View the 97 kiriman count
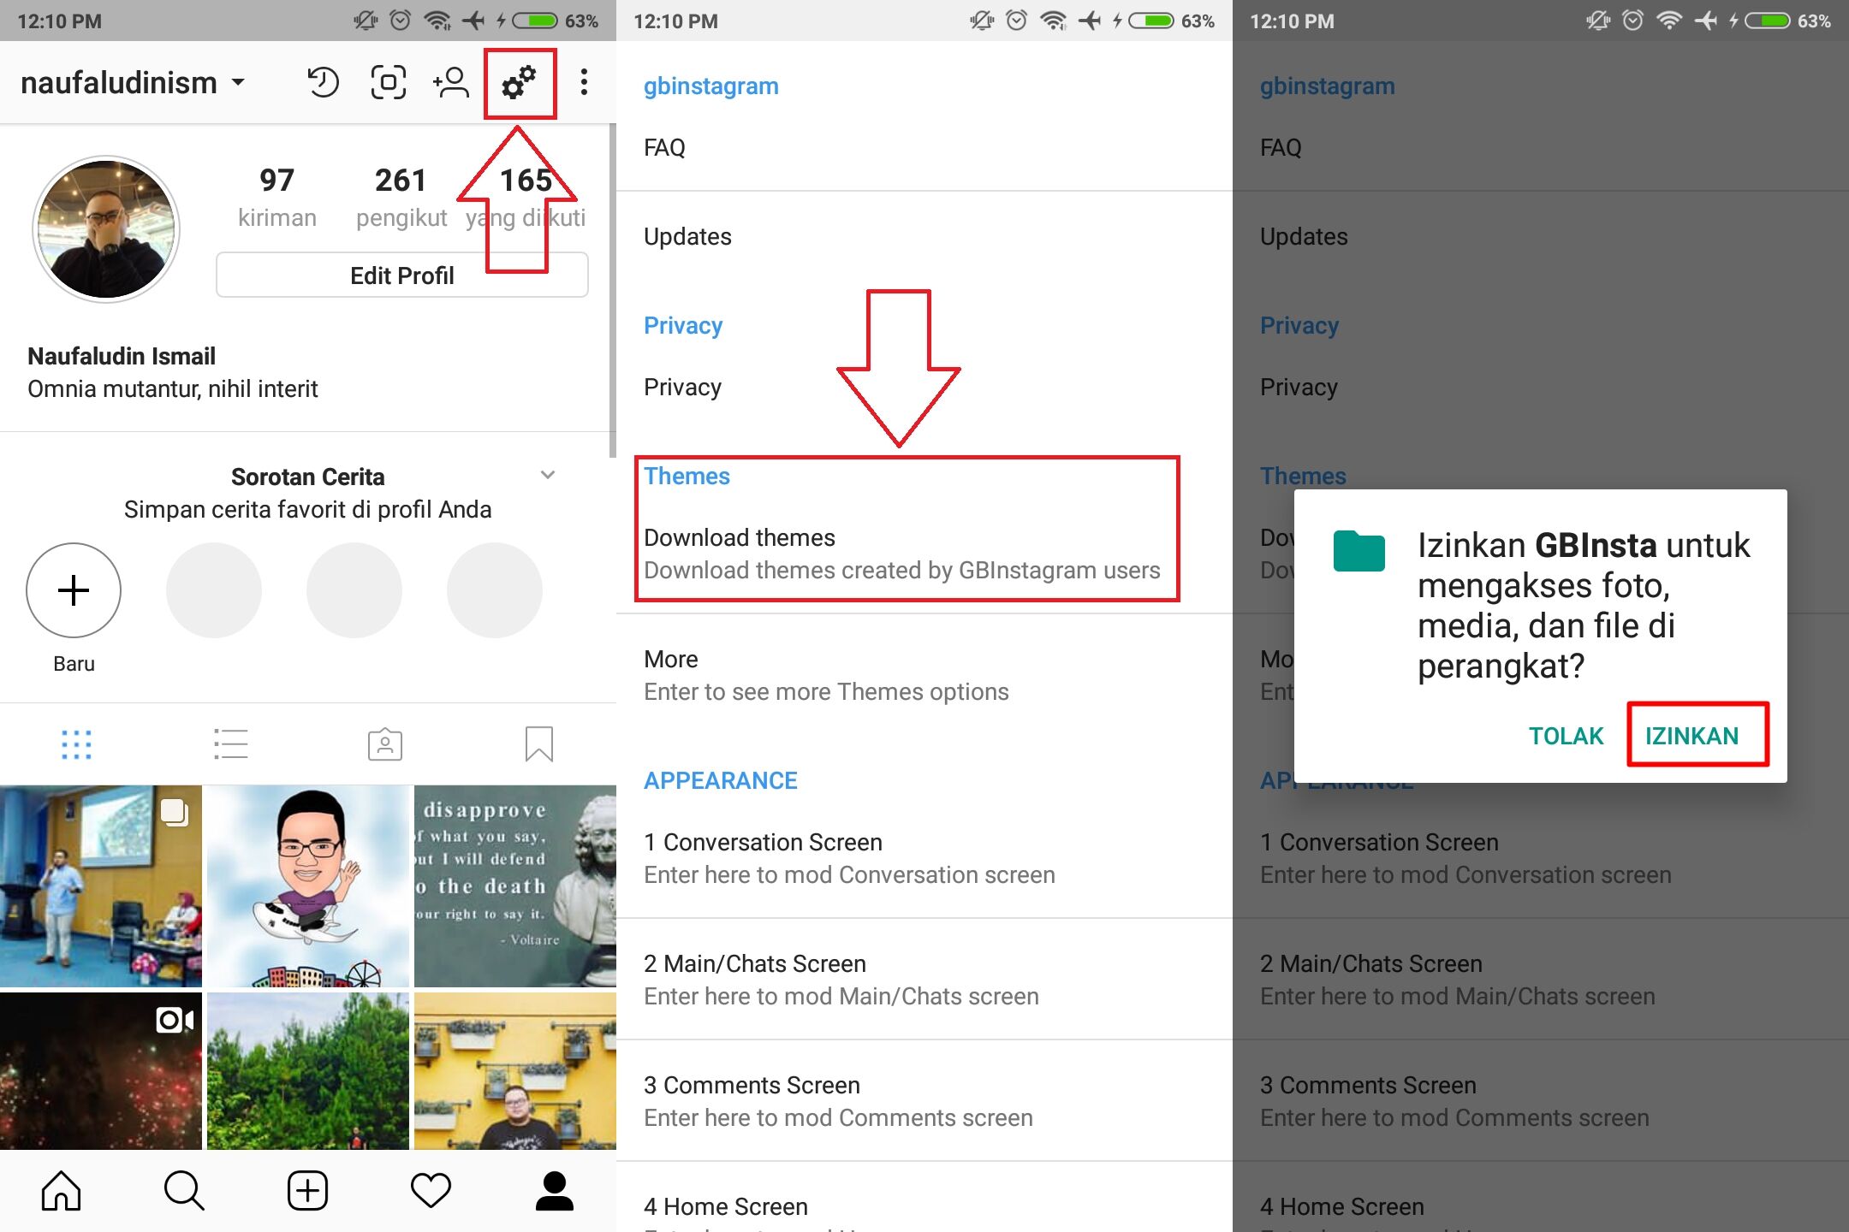 click(x=277, y=197)
